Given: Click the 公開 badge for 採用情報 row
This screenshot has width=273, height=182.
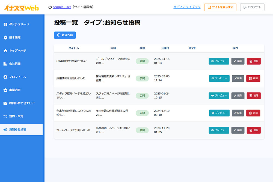Looking at the screenshot, I should click(142, 78).
